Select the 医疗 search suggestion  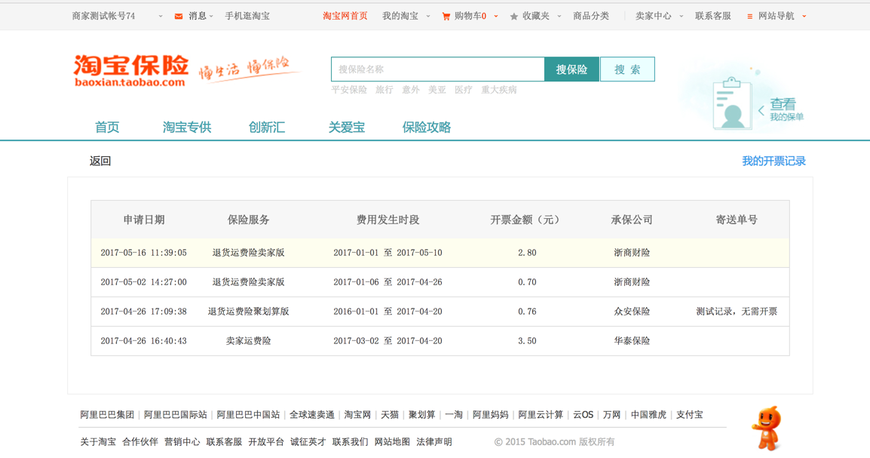[464, 89]
